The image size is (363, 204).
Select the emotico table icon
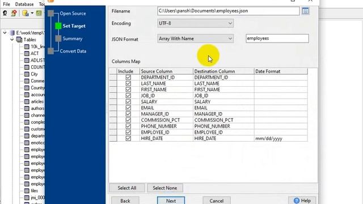click(x=27, y=143)
